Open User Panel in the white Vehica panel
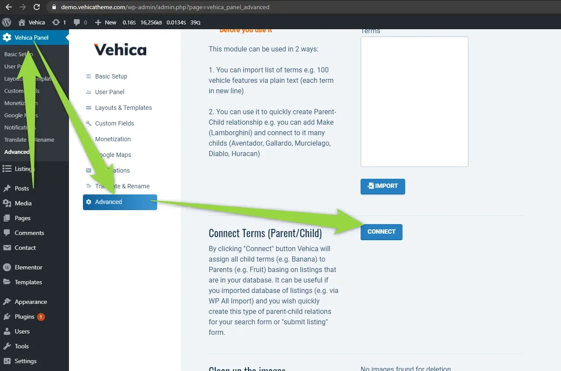 pyautogui.click(x=110, y=92)
